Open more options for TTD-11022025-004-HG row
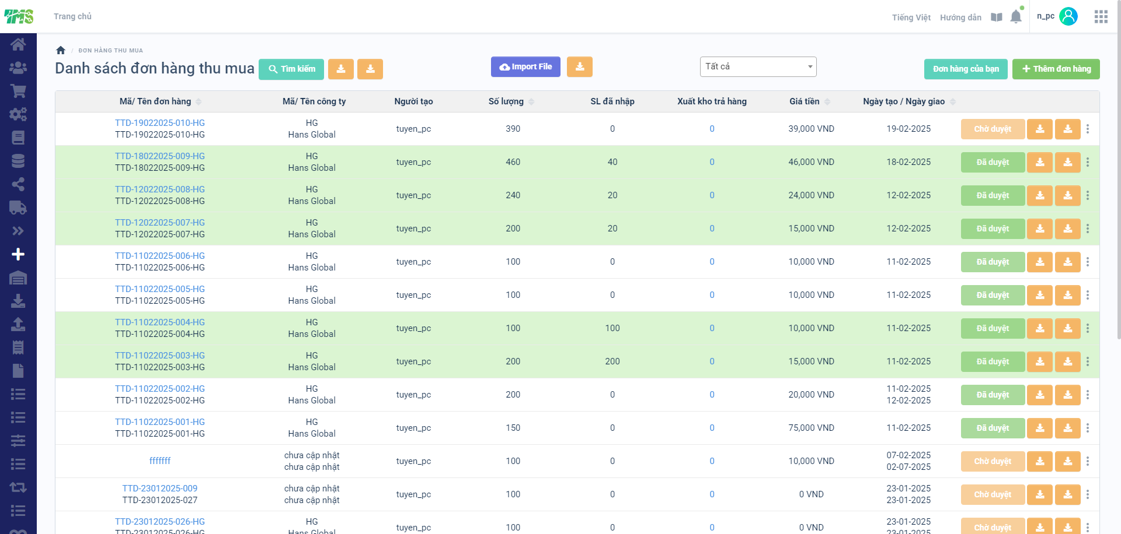The height and width of the screenshot is (534, 1121). point(1088,328)
